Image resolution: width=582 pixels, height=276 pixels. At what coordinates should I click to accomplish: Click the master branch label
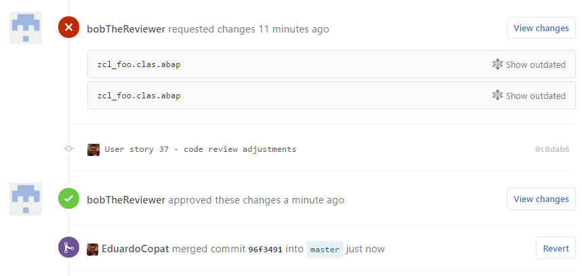(x=325, y=250)
